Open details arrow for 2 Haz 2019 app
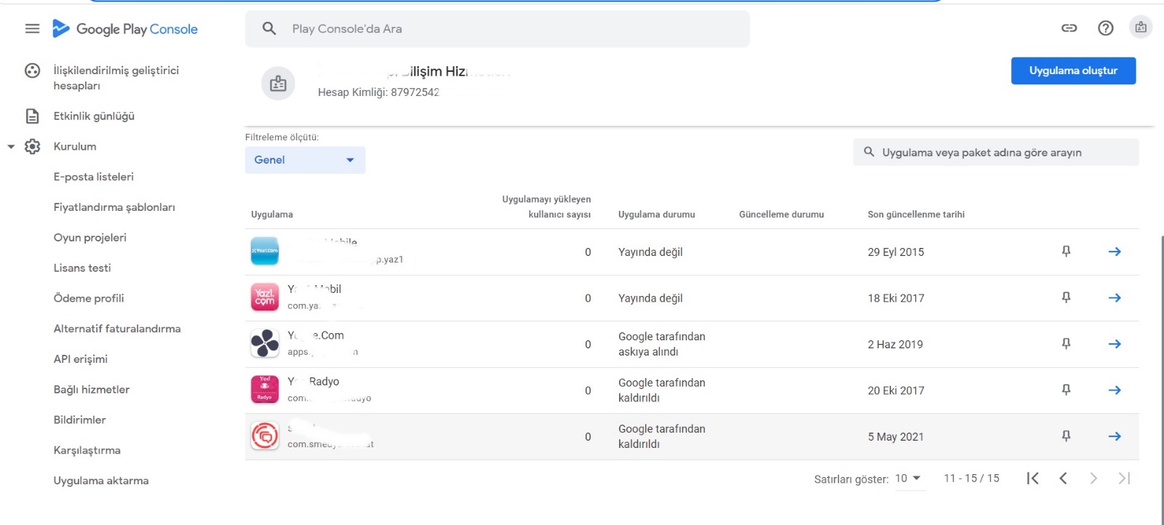 point(1115,344)
